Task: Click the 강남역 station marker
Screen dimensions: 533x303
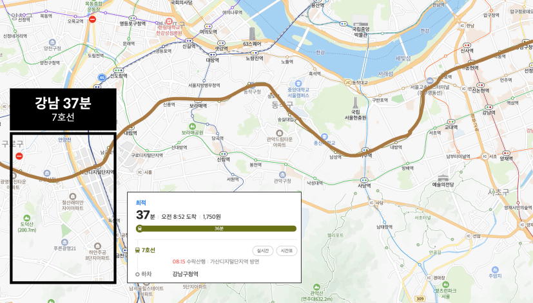Action: click(x=489, y=107)
